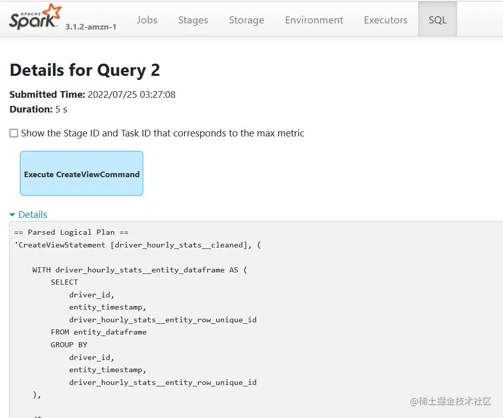Click the Spark version label 3.1.2-amzn-1
The height and width of the screenshot is (418, 503).
pyautogui.click(x=91, y=26)
